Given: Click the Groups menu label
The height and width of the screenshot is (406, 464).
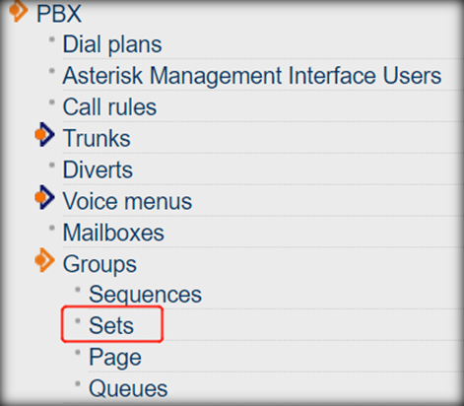Looking at the screenshot, I should [99, 265].
